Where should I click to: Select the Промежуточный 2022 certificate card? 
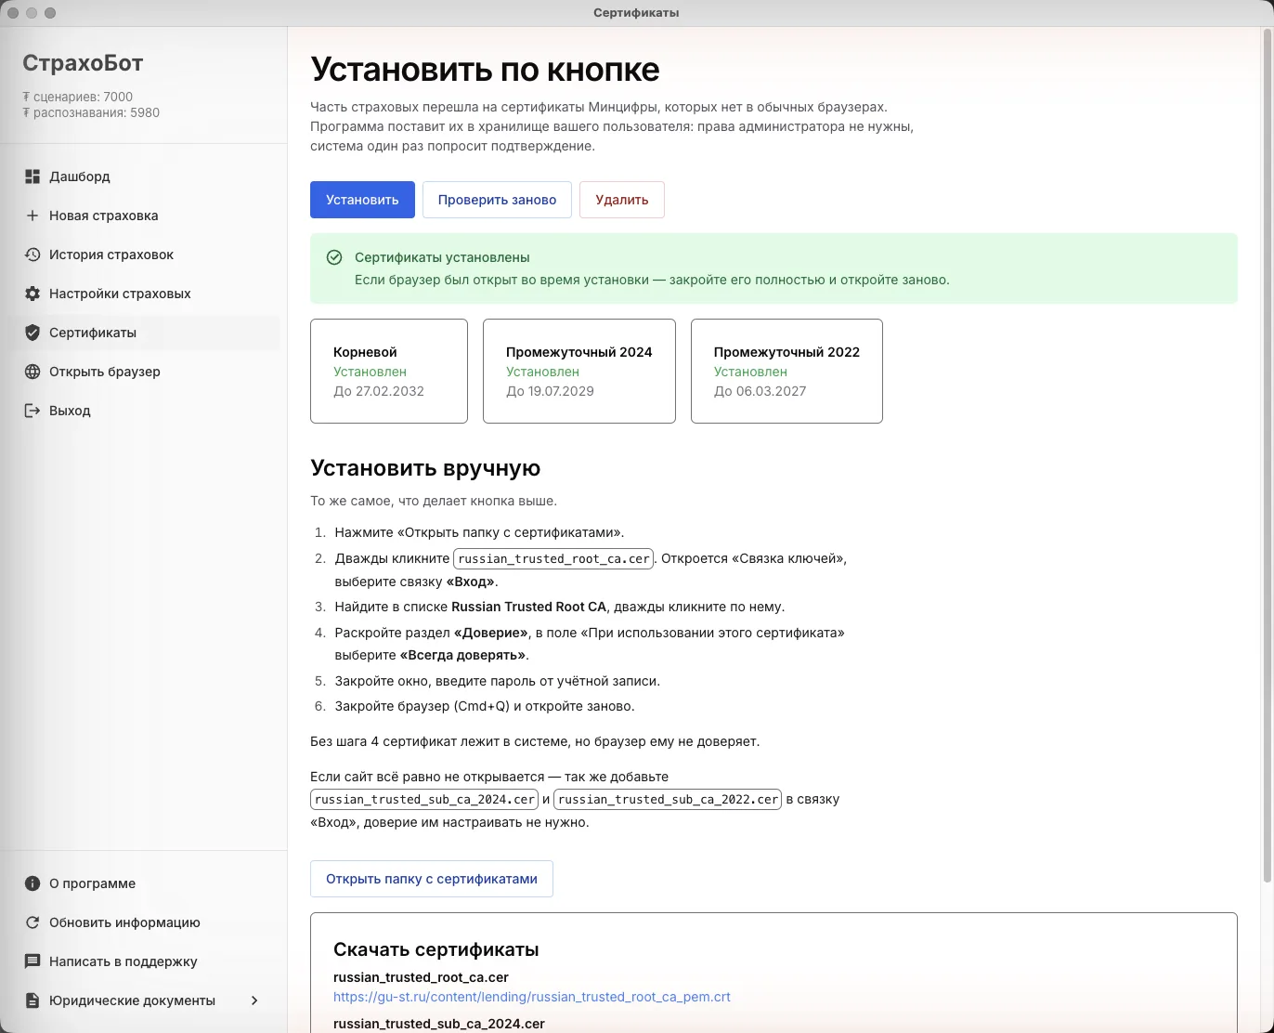(786, 372)
